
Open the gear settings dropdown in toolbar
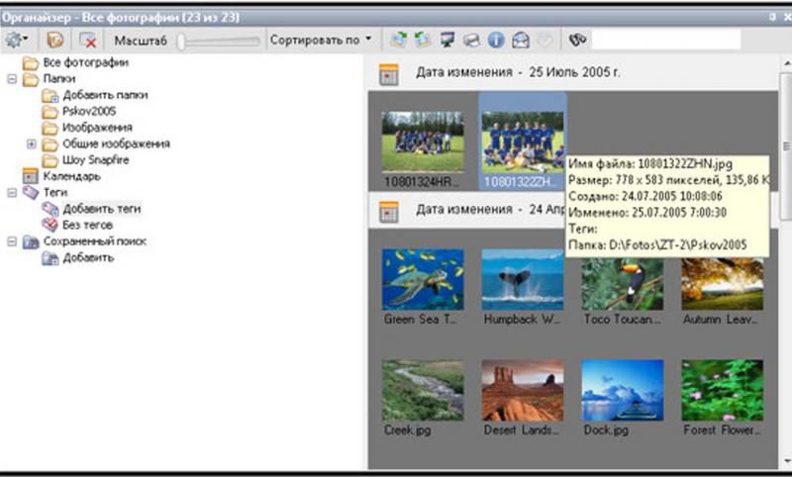pos(17,41)
